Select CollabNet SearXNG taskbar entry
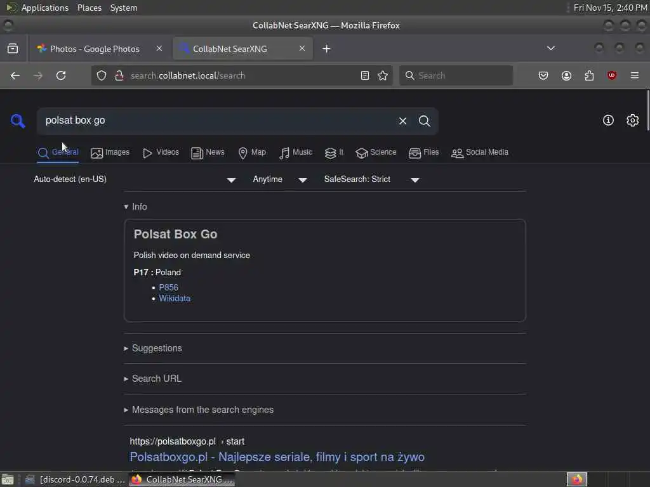Screen dimensions: 650x487 click(182, 479)
